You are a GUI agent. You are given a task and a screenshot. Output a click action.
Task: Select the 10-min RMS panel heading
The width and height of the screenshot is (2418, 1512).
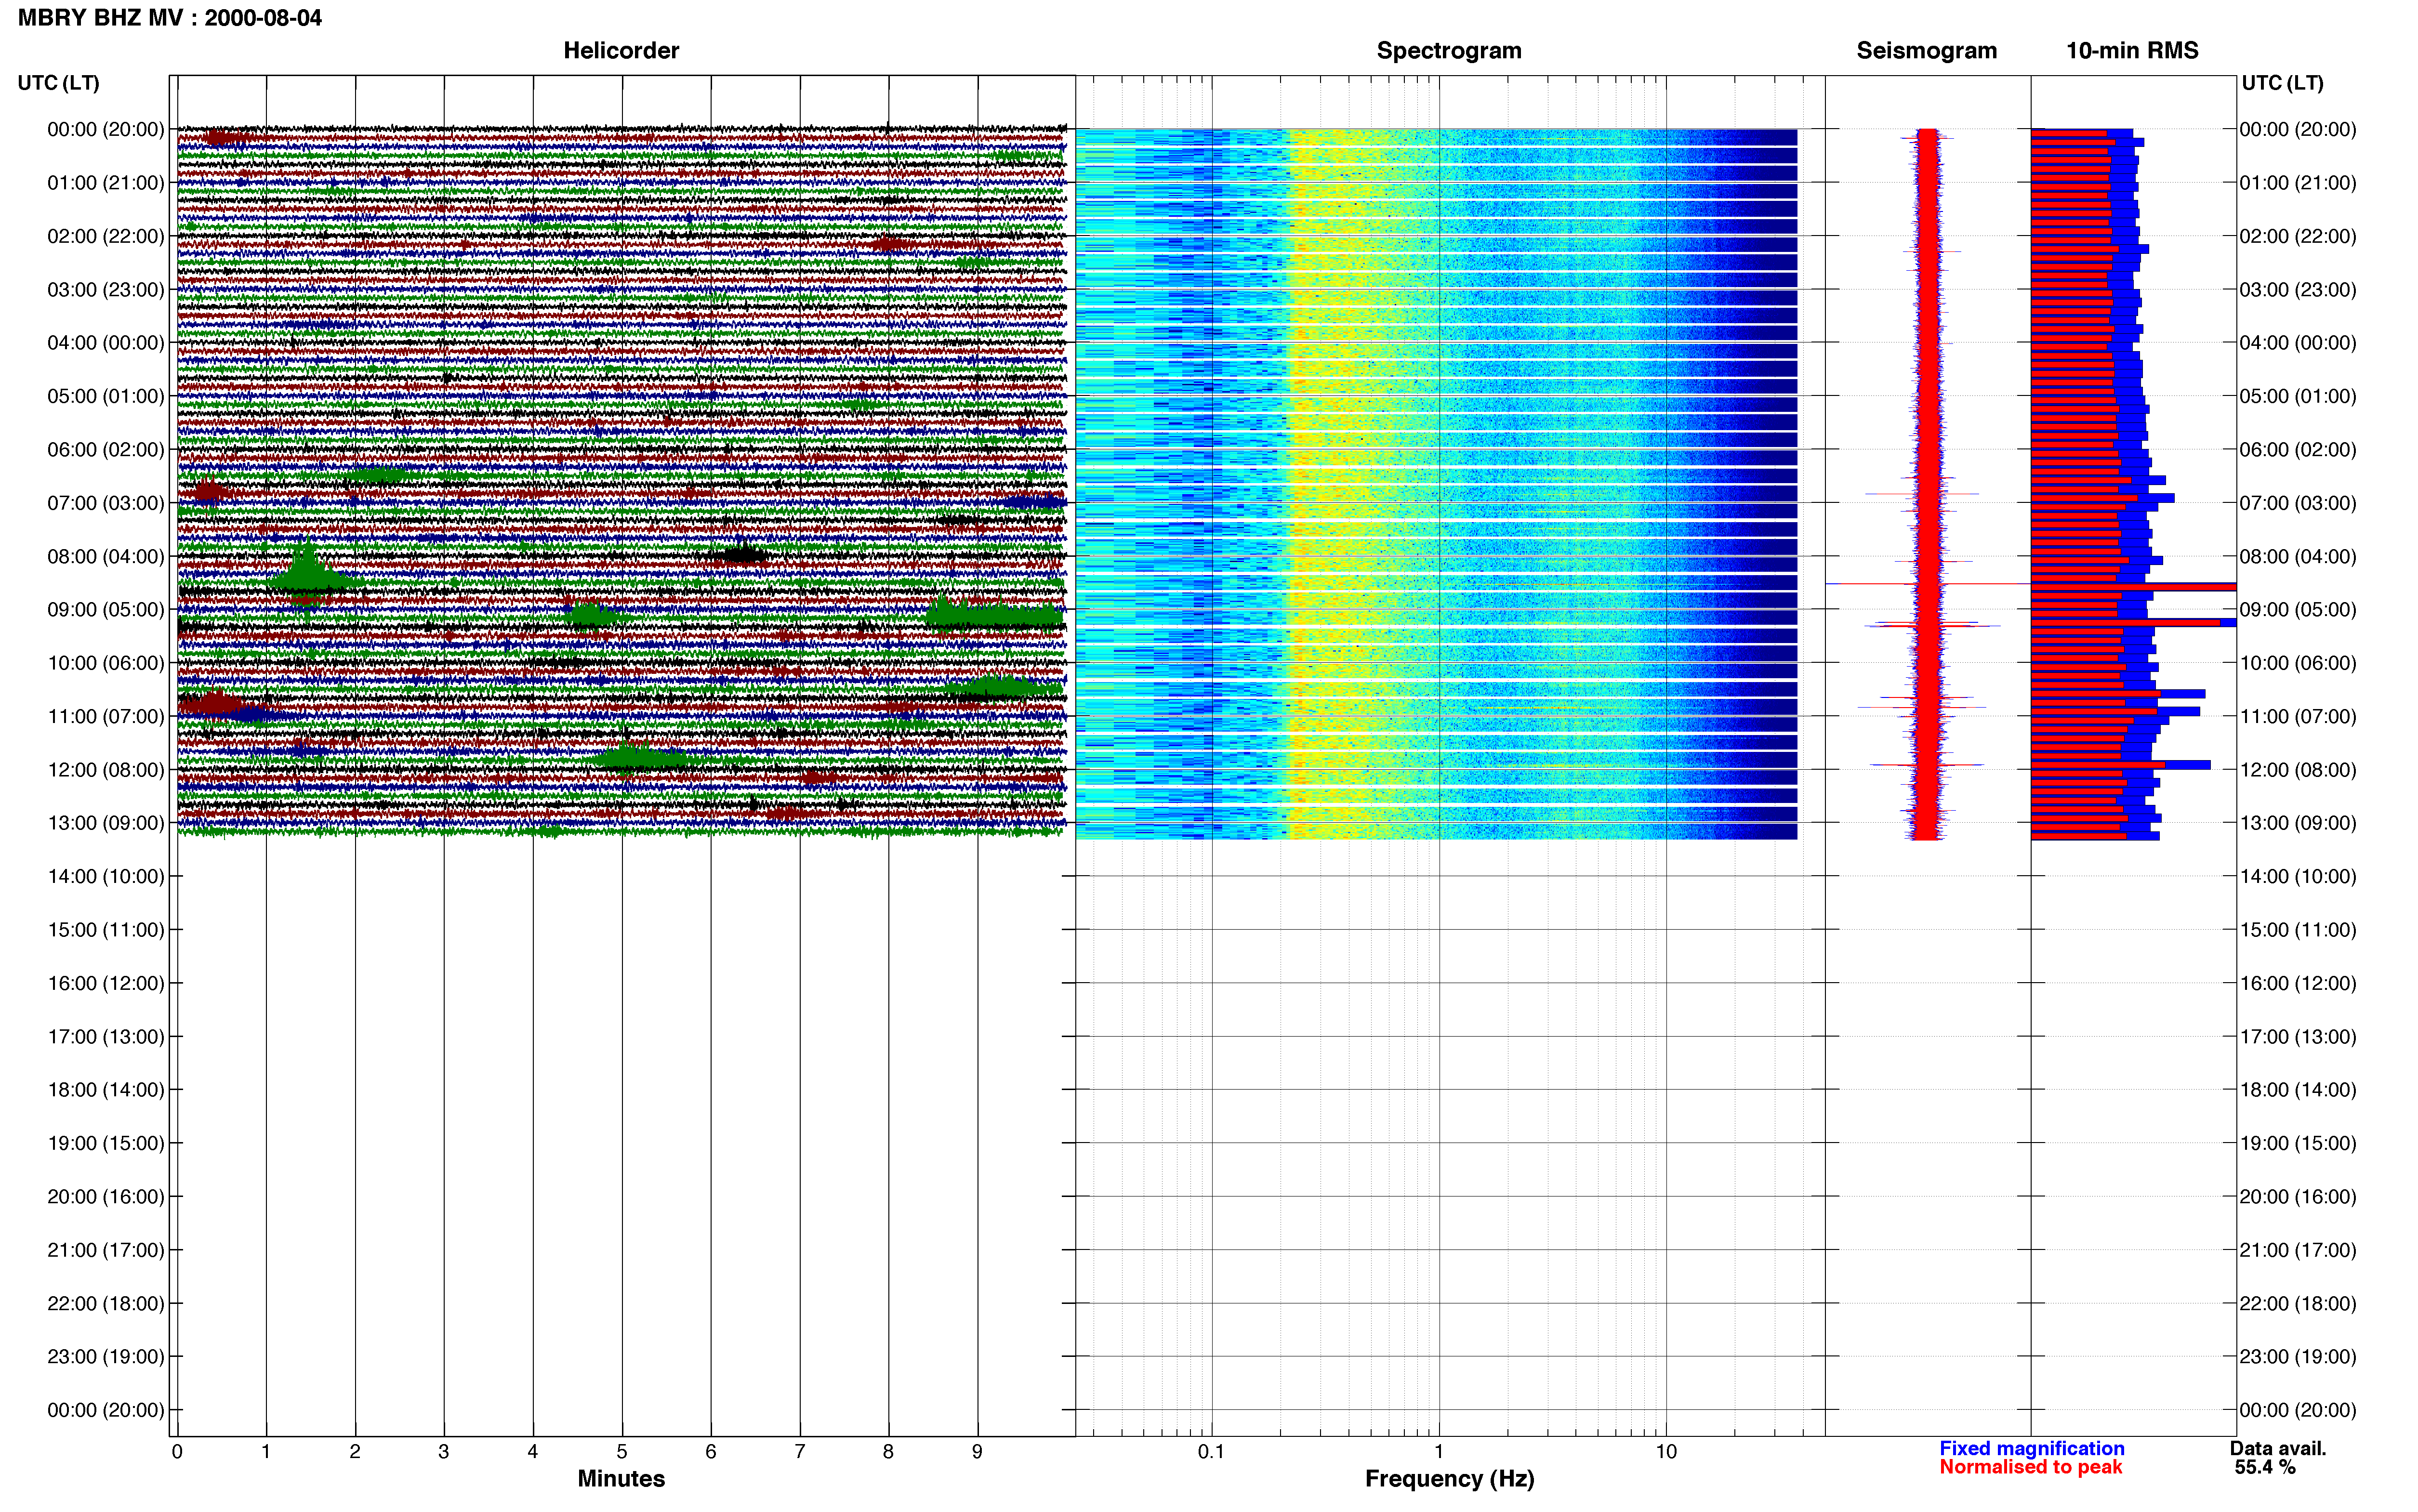[2132, 50]
